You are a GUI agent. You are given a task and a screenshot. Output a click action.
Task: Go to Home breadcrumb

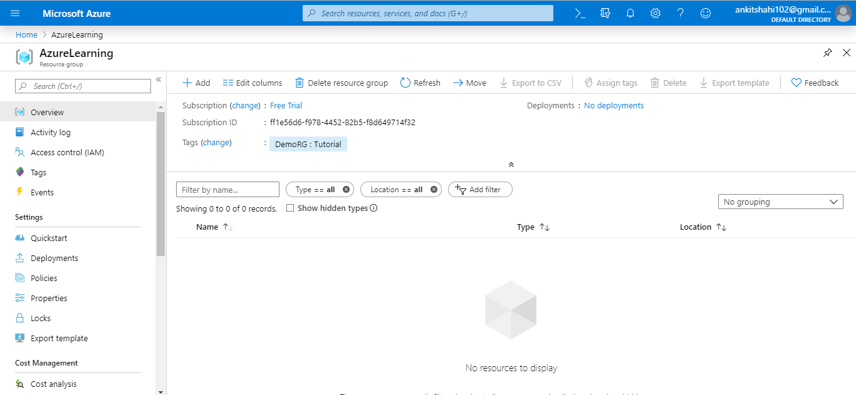(x=26, y=35)
